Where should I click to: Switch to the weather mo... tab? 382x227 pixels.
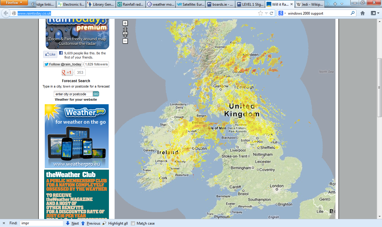(160, 4)
